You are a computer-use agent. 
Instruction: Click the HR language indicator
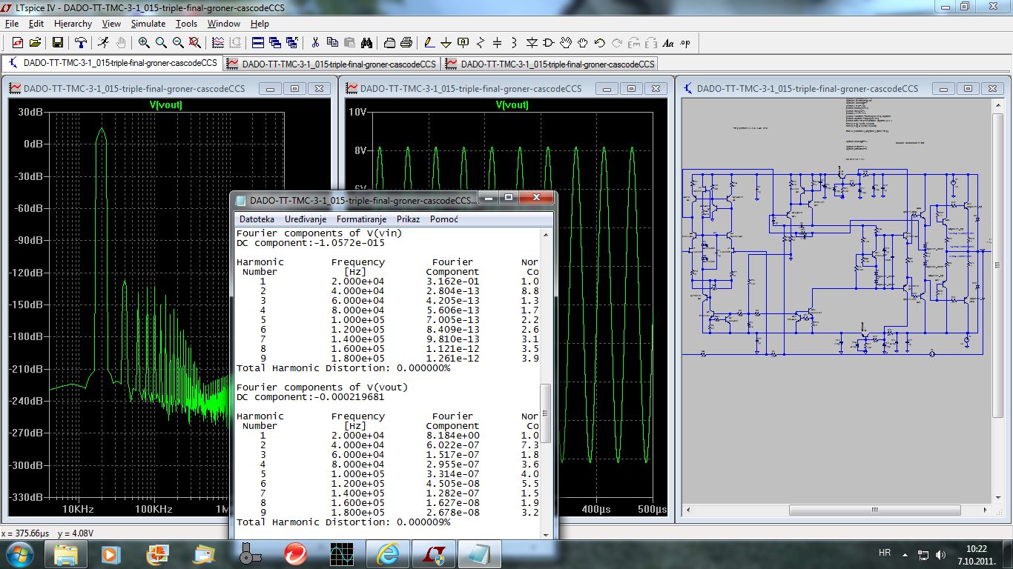[x=885, y=553]
